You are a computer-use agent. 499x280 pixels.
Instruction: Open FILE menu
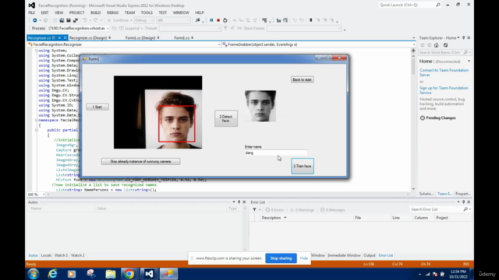tap(31, 12)
